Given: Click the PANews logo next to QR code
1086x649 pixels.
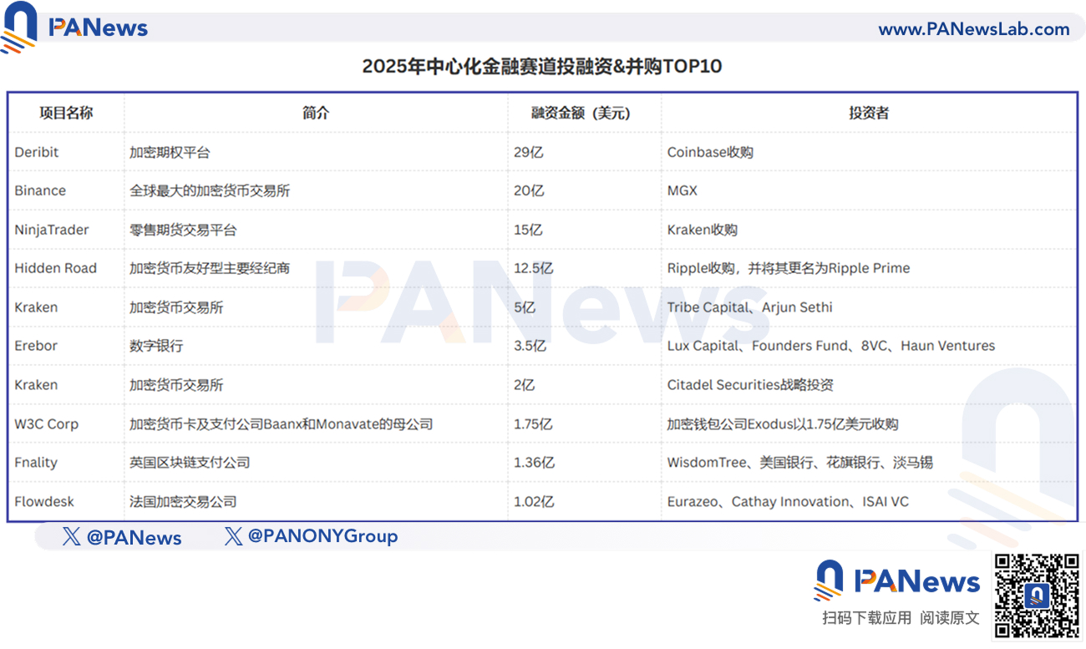Looking at the screenshot, I should coord(896,581).
